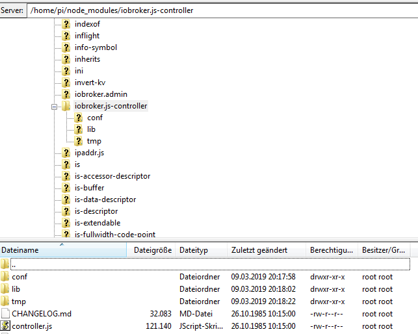Select lib file name in file list
This screenshot has width=418, height=334.
(x=16, y=289)
